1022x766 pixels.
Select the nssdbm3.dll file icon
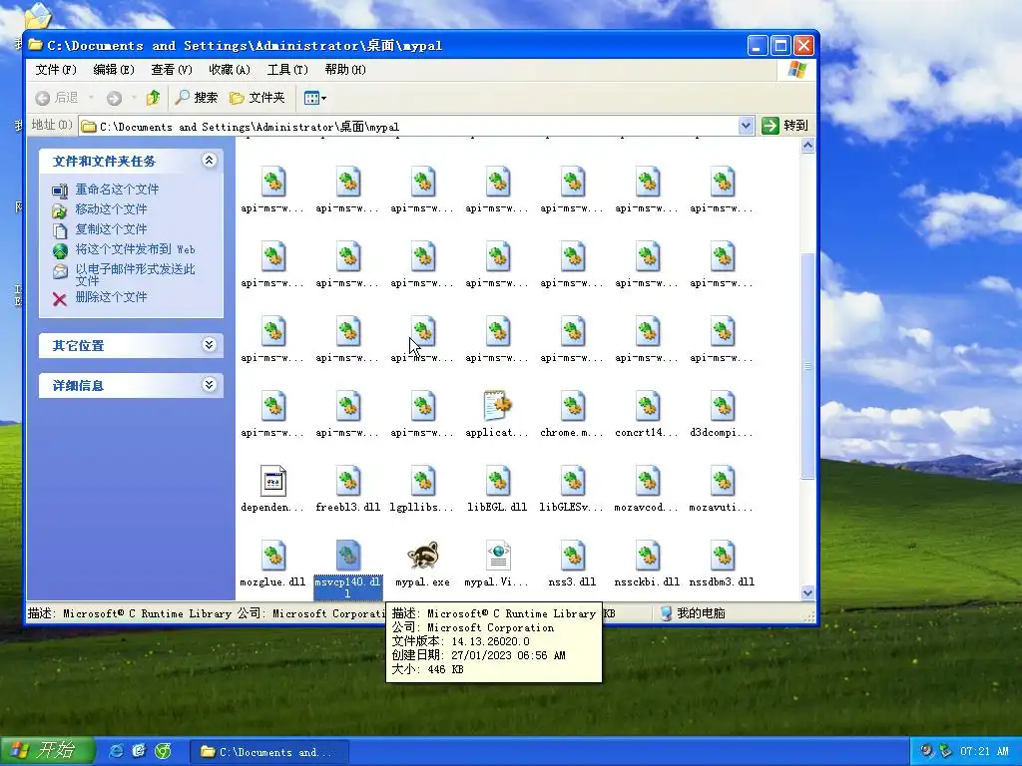coord(723,556)
